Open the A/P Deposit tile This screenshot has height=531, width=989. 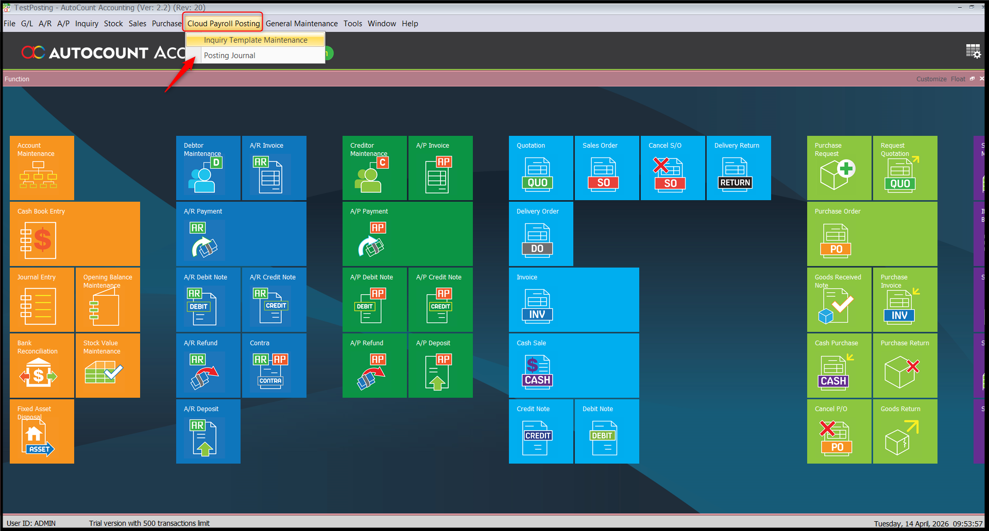pyautogui.click(x=440, y=365)
